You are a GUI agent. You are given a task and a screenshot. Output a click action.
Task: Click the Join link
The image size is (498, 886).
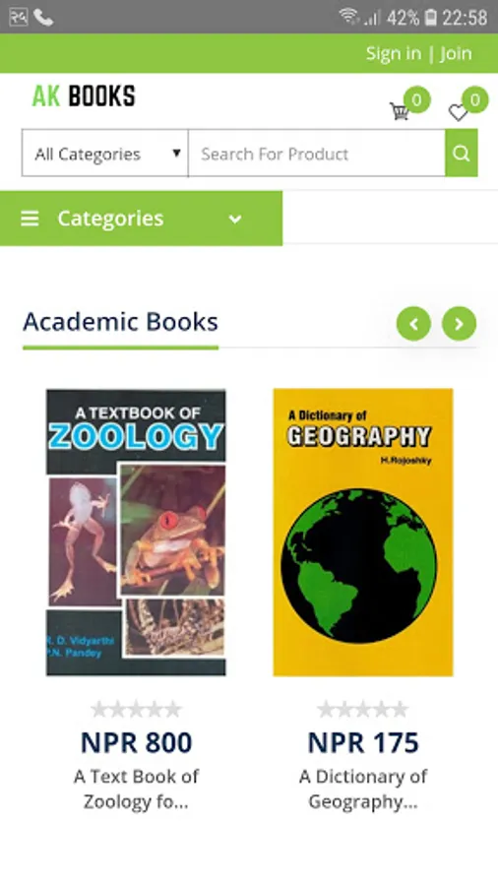(456, 54)
